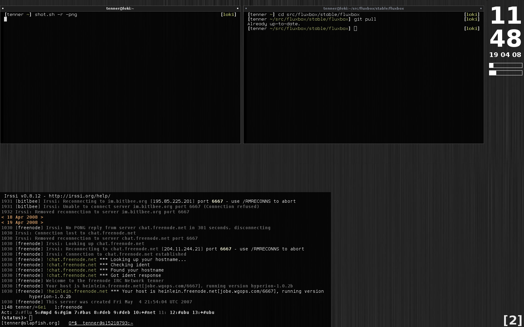Click the cursor at the empty fluxbox prompt

pos(355,29)
